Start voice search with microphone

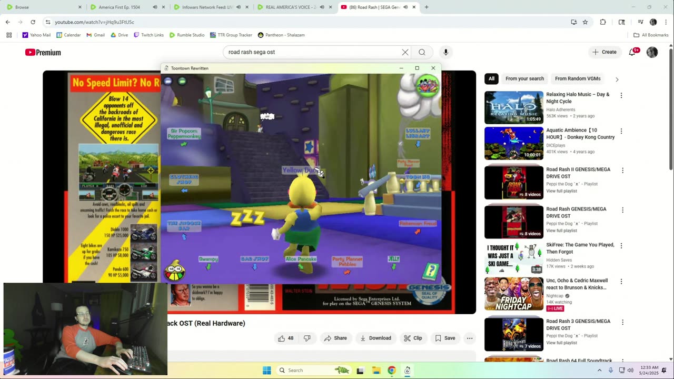pyautogui.click(x=445, y=52)
